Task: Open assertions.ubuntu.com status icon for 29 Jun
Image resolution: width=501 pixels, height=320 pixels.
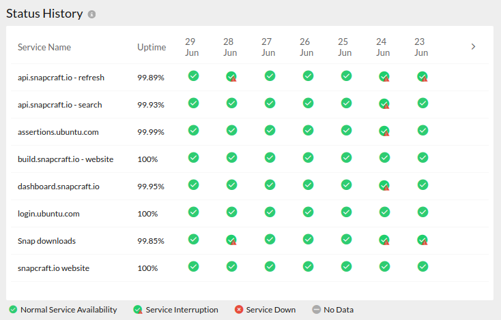Action: 193,130
